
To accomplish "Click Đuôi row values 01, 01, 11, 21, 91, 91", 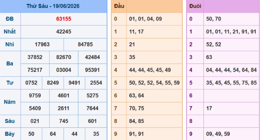I will [231, 32].
